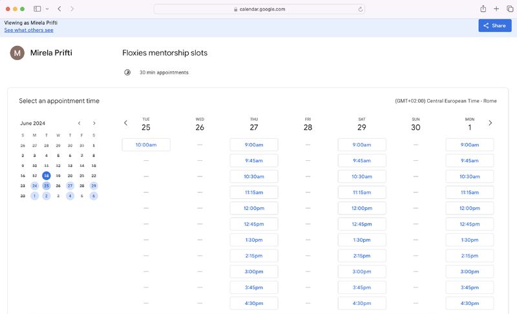Show the previous week of appointments
The width and height of the screenshot is (517, 314).
point(125,123)
